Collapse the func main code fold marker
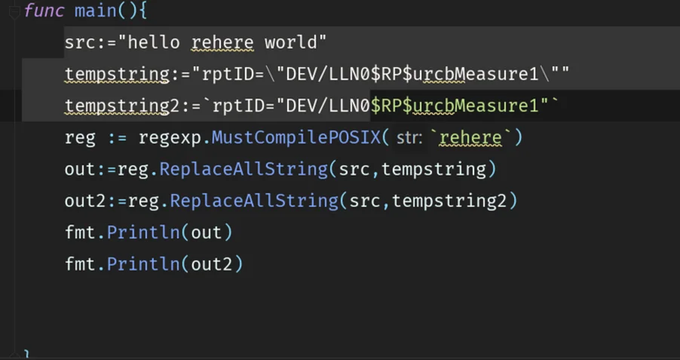The width and height of the screenshot is (680, 360). (14, 13)
